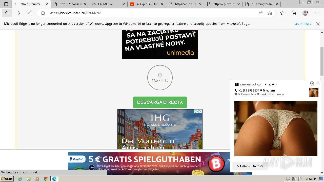This screenshot has height=182, width=324.
Task: Open the unimedia banner advertisement
Action: (x=160, y=44)
